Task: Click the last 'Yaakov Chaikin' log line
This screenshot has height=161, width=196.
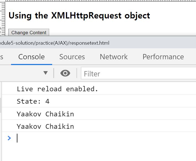Action: pos(45,127)
